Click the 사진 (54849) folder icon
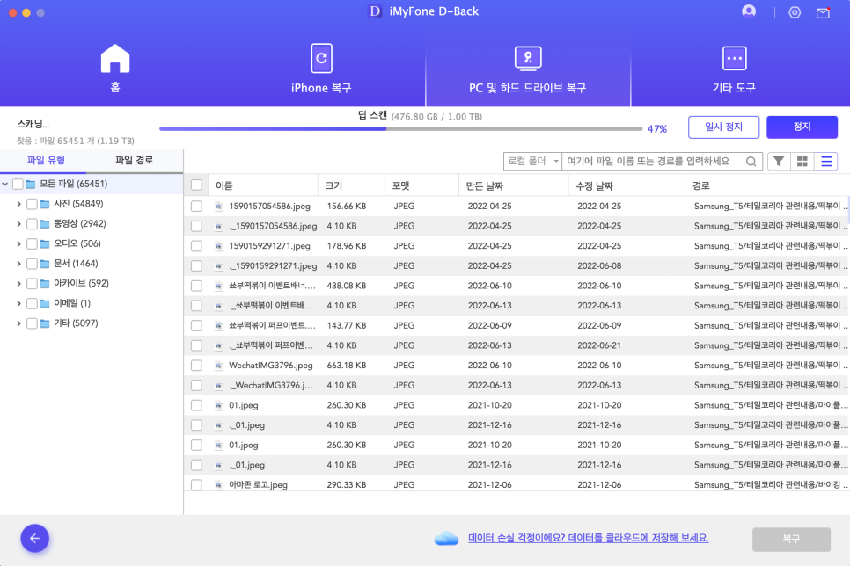The width and height of the screenshot is (850, 566). pos(45,204)
